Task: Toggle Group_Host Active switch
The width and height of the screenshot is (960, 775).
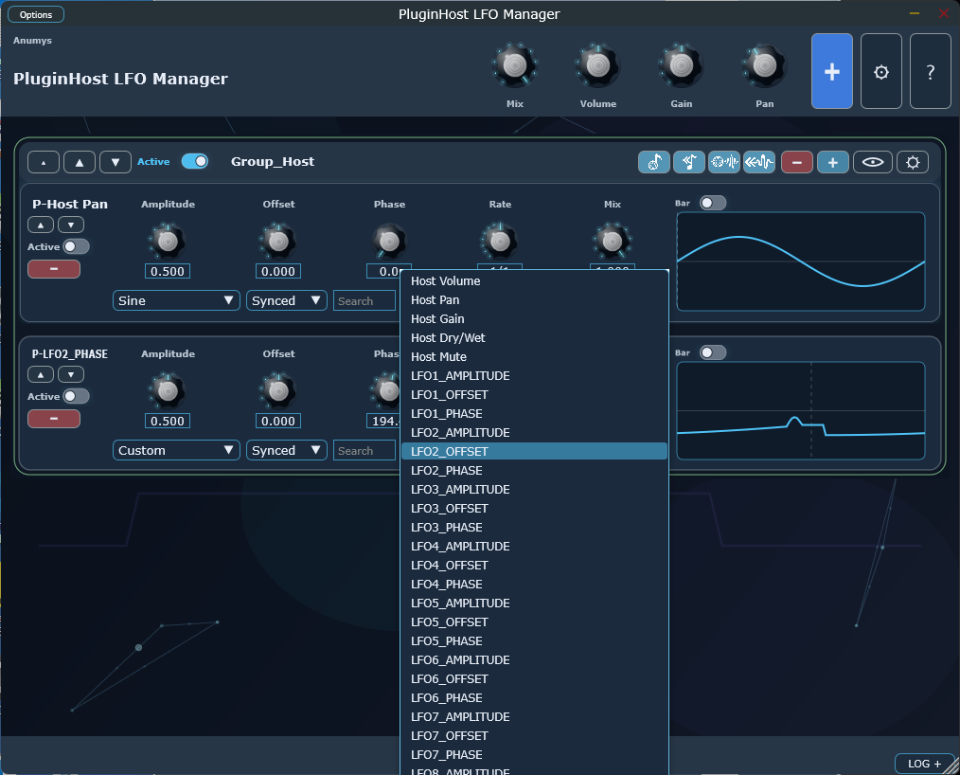Action: point(195,161)
